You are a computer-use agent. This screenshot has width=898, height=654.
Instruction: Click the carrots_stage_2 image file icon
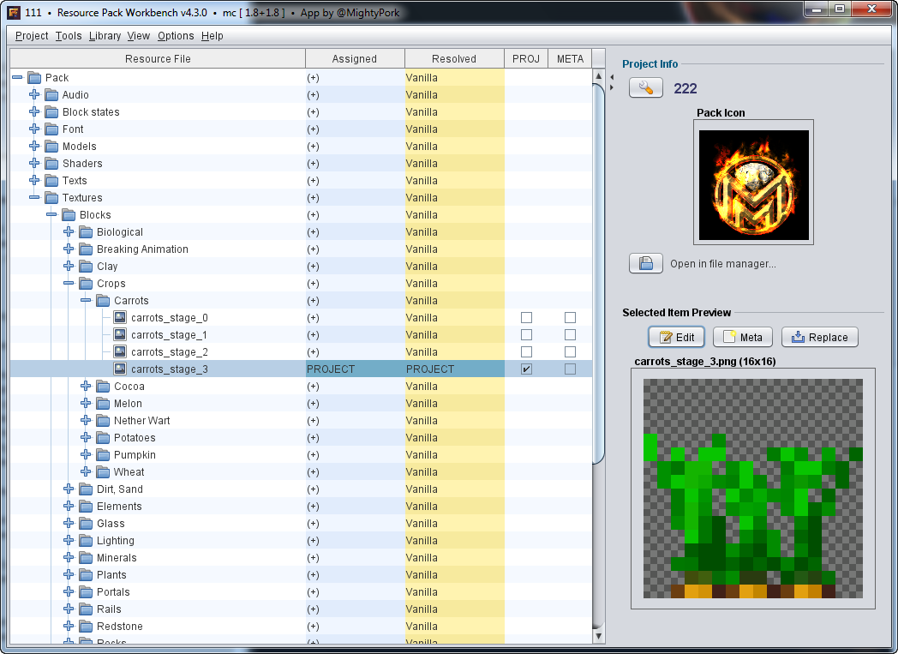click(120, 352)
